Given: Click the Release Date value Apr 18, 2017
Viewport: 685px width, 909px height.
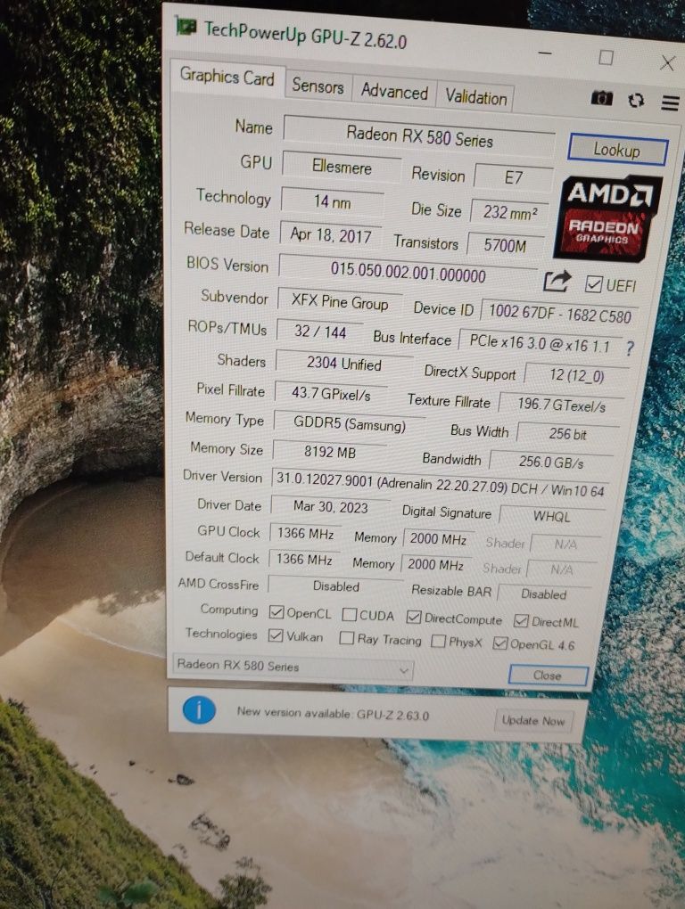Looking at the screenshot, I should [x=331, y=234].
